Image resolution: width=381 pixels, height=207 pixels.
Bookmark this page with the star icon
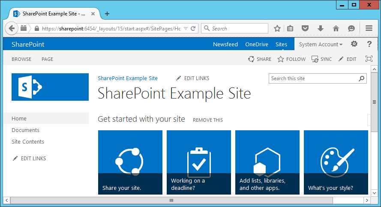(277, 28)
